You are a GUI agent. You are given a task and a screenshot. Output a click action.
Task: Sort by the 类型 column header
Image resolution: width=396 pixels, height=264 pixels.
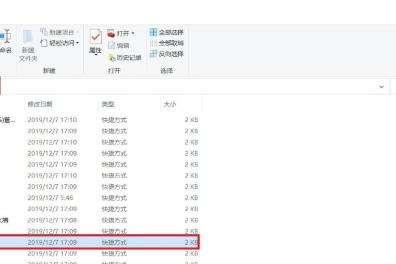tap(108, 104)
